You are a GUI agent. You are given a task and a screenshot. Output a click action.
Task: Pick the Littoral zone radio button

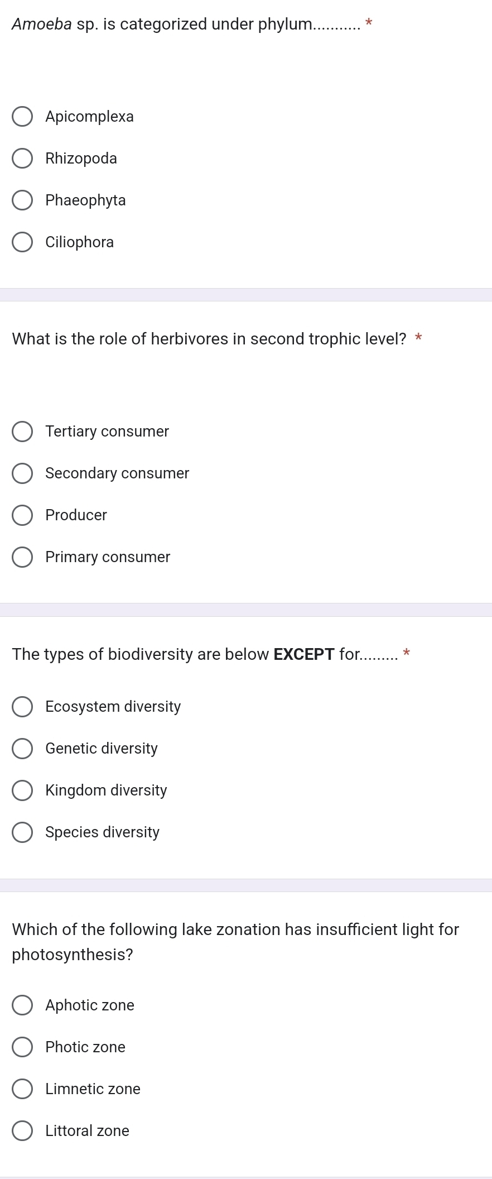tap(22, 1131)
